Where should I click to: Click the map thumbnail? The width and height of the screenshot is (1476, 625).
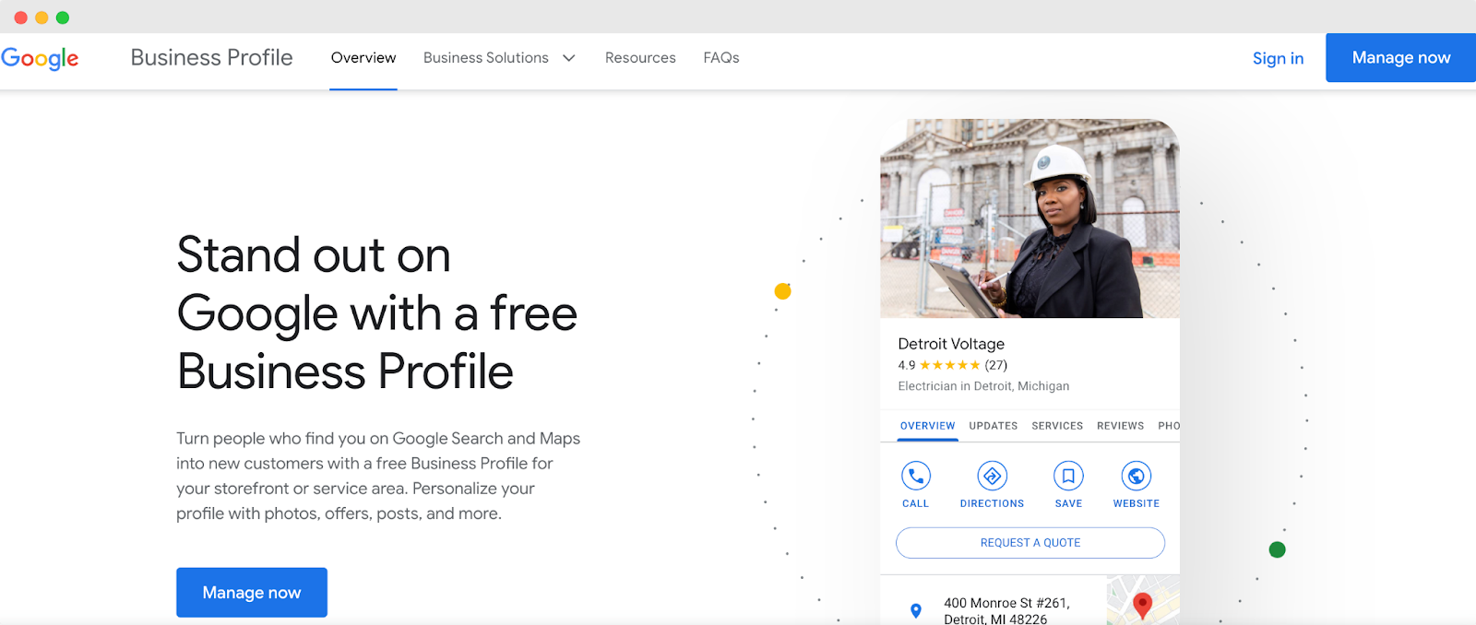[1143, 600]
